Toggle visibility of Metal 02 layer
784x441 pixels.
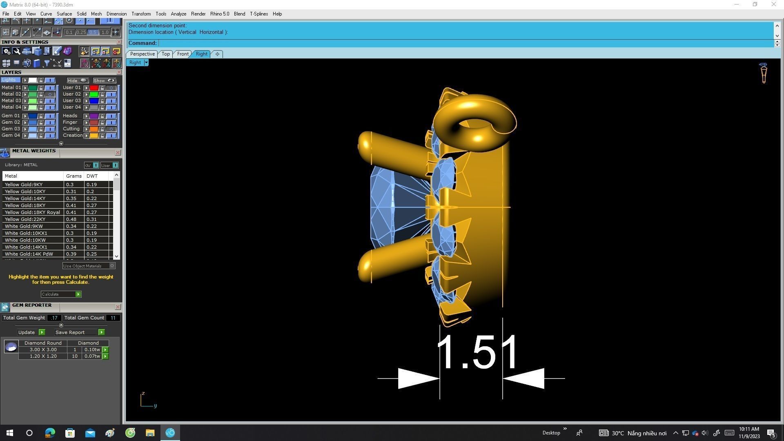(50, 94)
